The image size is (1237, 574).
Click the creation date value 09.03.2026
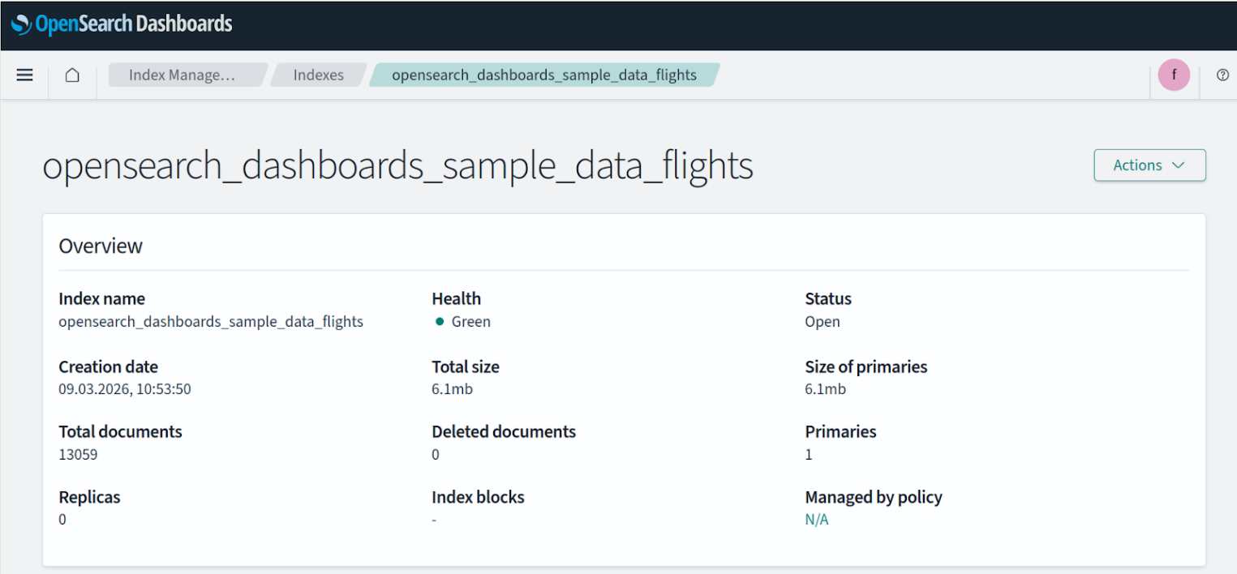click(125, 389)
